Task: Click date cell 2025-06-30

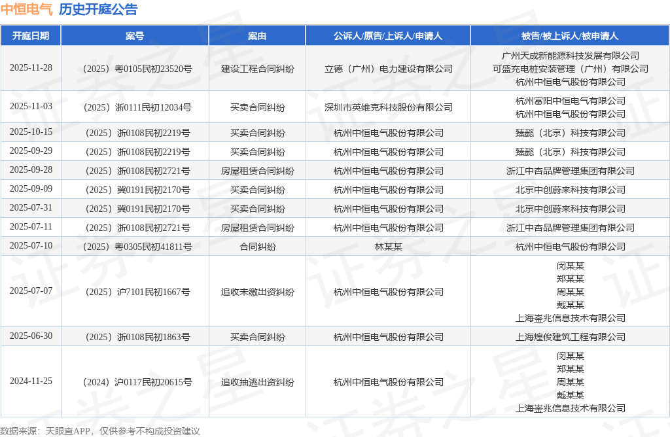Action: click(x=31, y=336)
